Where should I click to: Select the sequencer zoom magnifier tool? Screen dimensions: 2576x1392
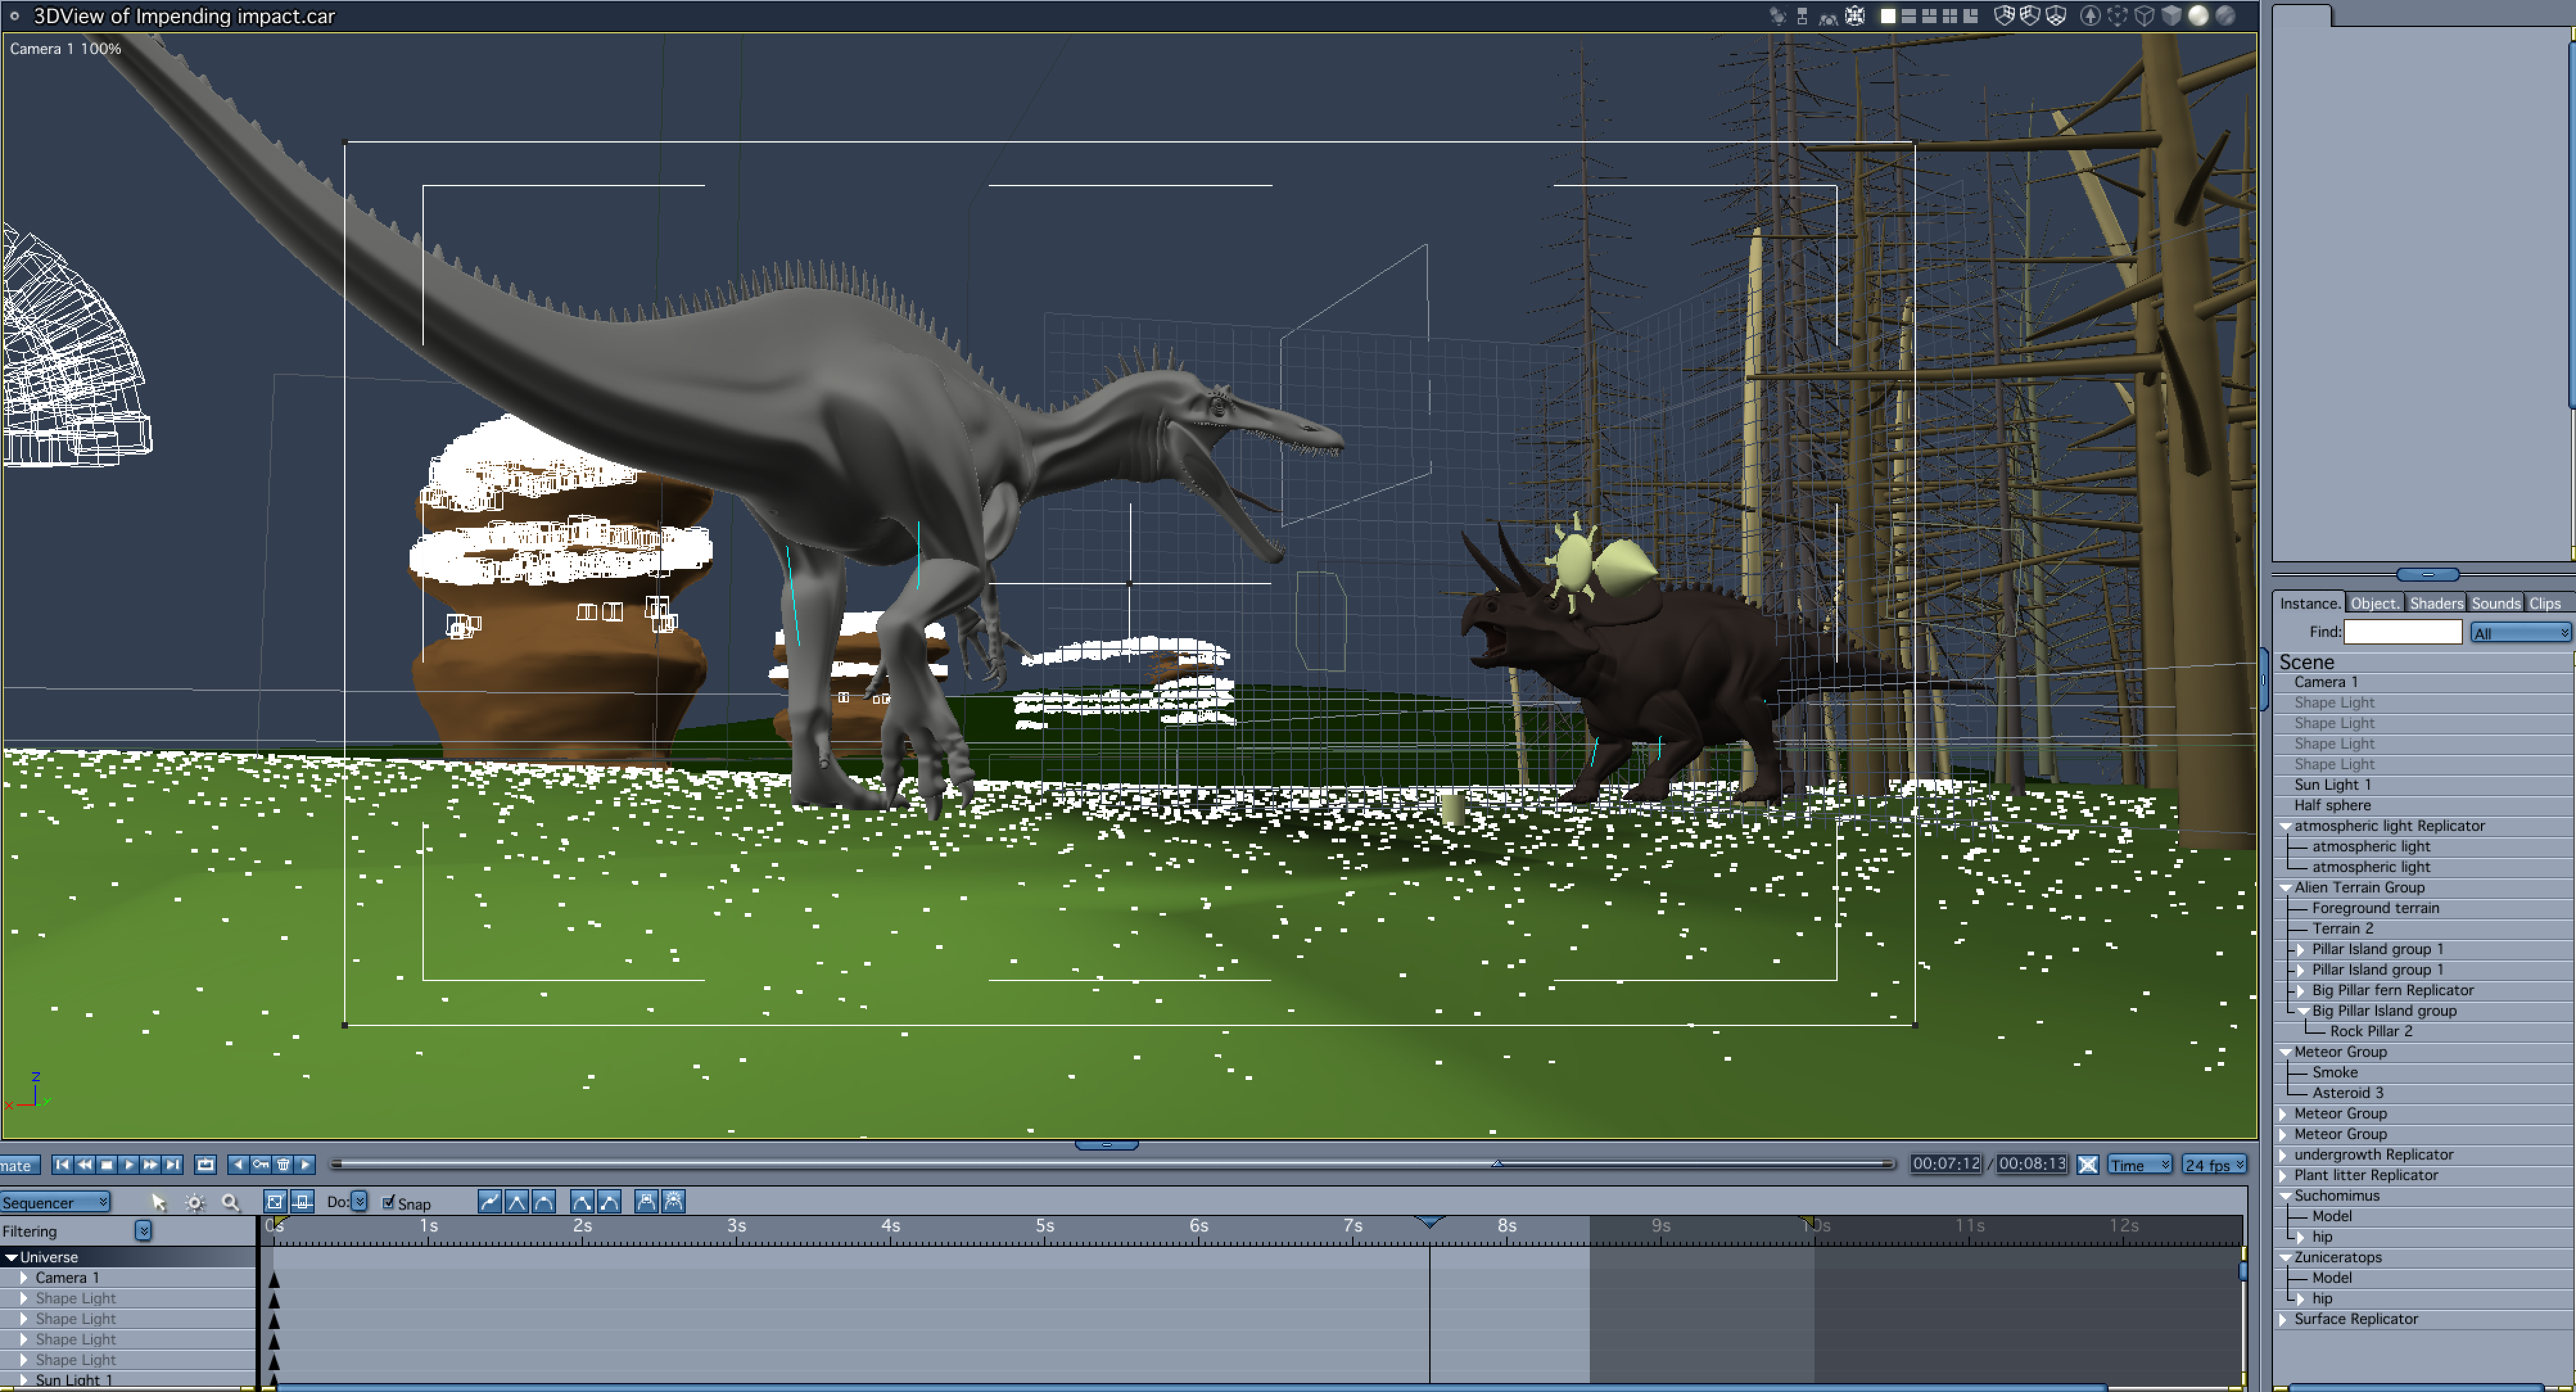(230, 1202)
